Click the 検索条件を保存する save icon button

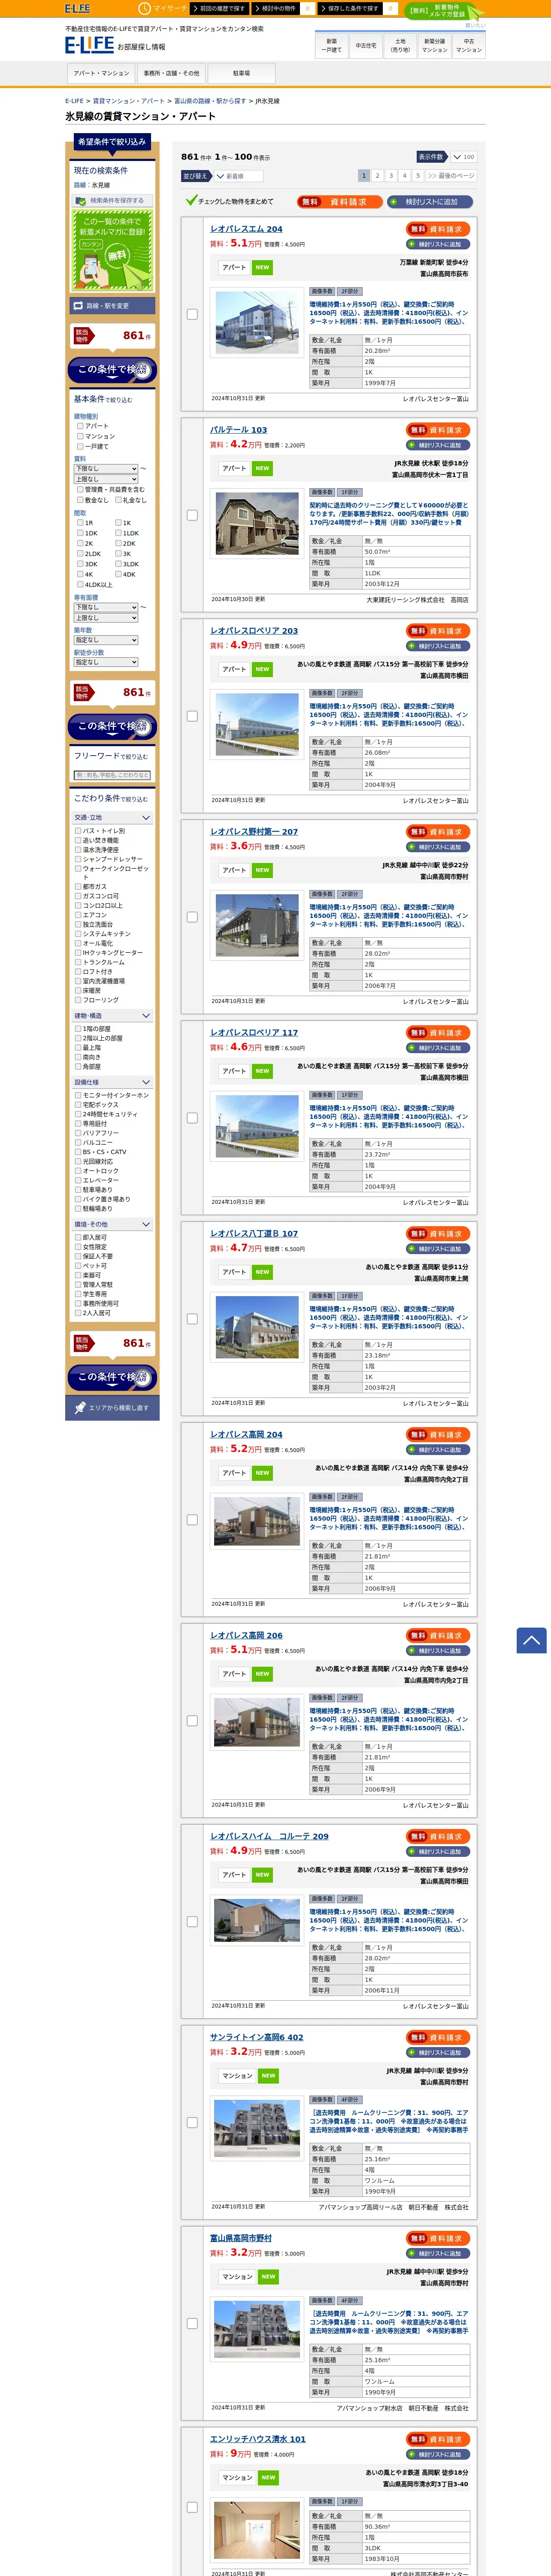coord(112,201)
